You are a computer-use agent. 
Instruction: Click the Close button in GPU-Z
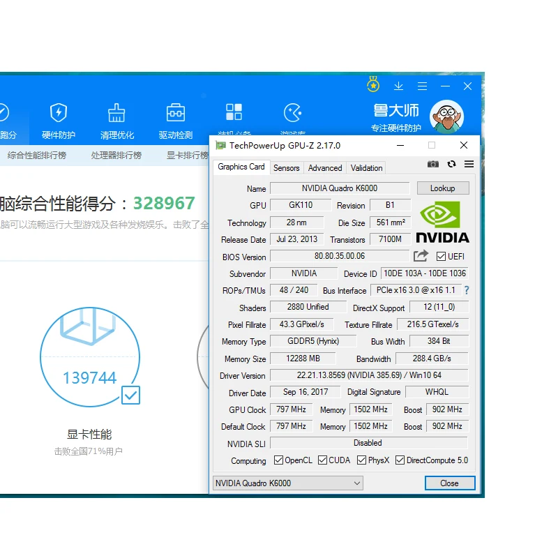point(450,483)
